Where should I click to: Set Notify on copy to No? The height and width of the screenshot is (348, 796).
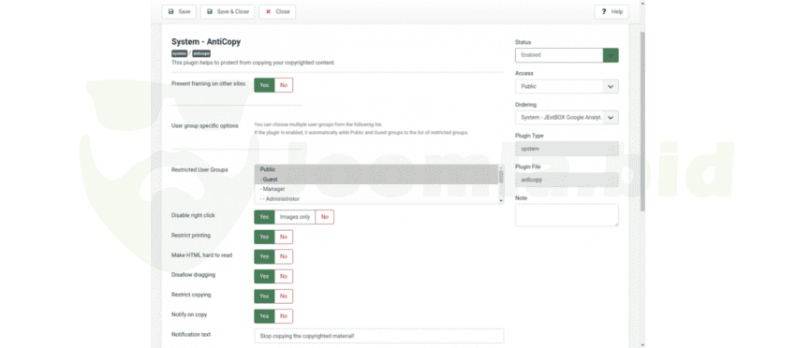point(283,316)
